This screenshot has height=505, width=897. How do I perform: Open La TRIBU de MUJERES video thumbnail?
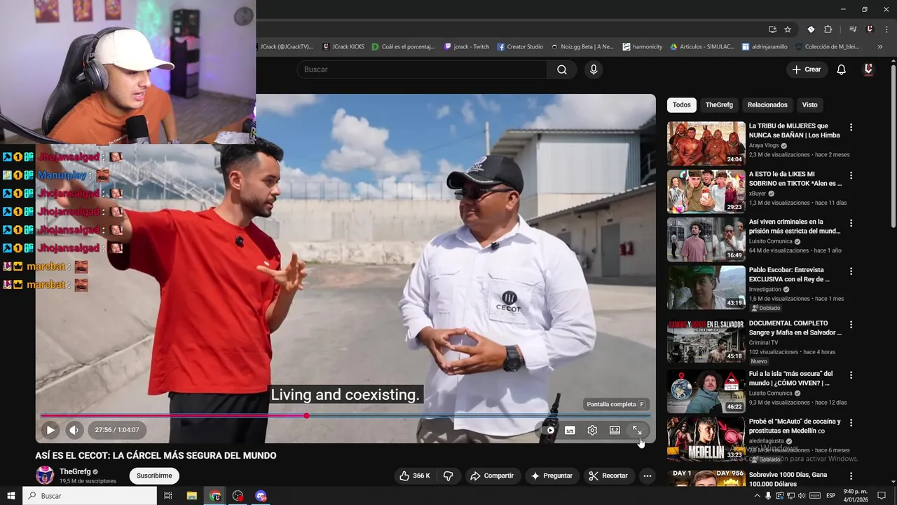(x=706, y=144)
